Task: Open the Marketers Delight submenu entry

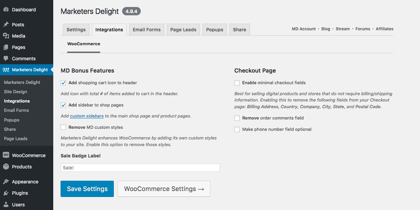Action: click(x=22, y=82)
